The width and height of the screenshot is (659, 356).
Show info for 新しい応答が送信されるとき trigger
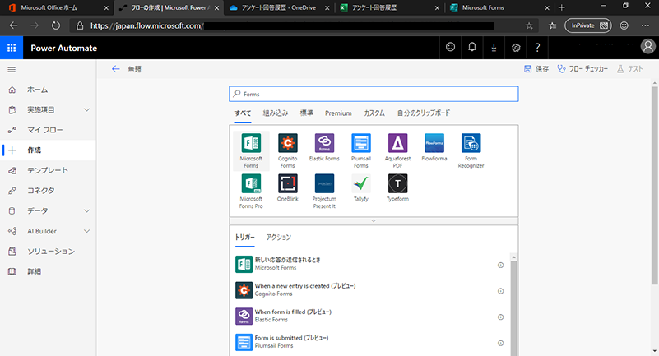coord(500,265)
